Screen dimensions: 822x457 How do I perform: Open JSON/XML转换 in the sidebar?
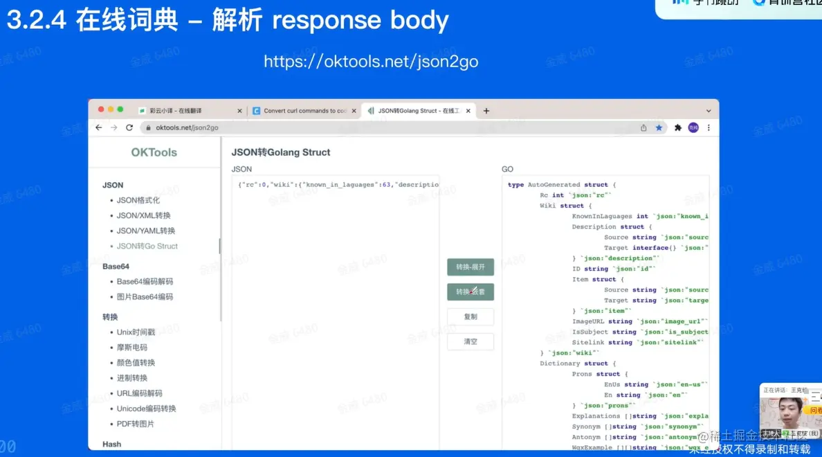[143, 215]
